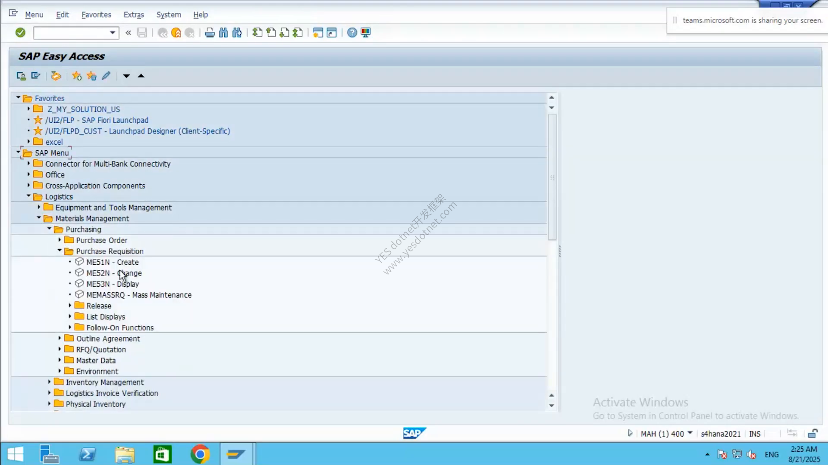This screenshot has width=828, height=465.
Task: Click the orange Exit icon
Action: click(176, 33)
